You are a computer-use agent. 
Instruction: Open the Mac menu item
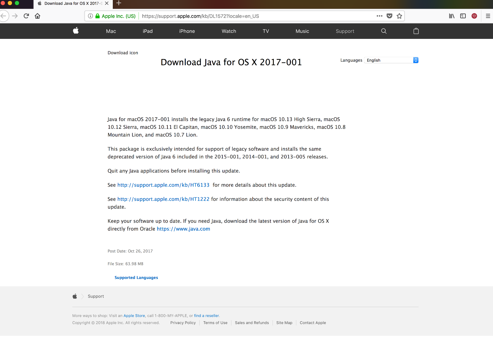(x=111, y=31)
